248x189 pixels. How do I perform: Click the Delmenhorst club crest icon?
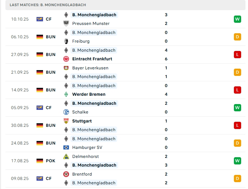(66, 156)
